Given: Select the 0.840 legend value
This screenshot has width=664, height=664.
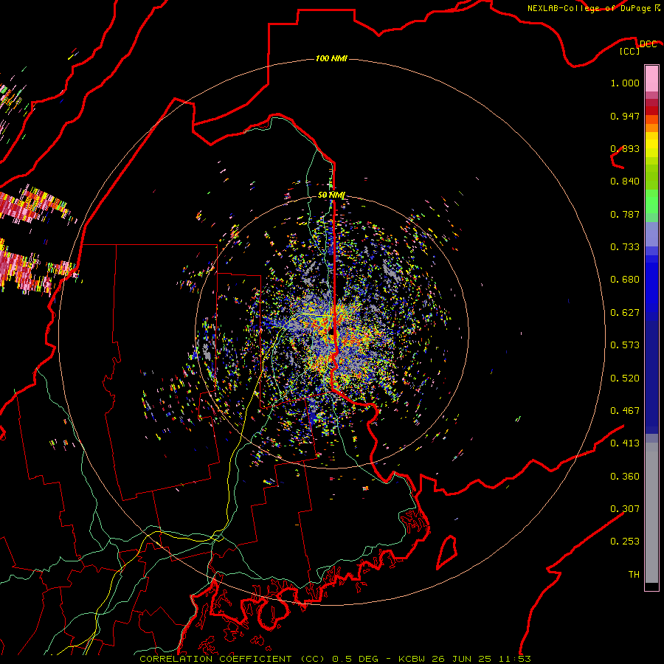Looking at the screenshot, I should pyautogui.click(x=625, y=181).
